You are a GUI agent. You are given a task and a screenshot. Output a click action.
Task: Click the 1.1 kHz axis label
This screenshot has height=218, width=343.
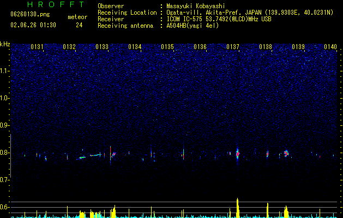coord(5,71)
